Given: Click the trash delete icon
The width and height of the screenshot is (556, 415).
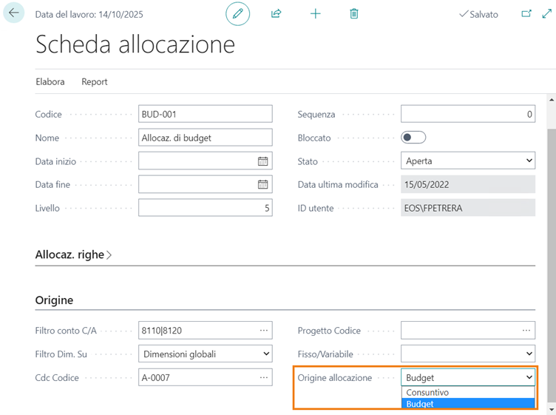Looking at the screenshot, I should tap(354, 13).
